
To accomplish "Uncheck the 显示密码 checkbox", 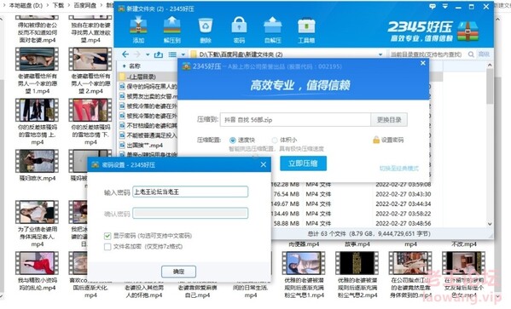I will coord(107,236).
